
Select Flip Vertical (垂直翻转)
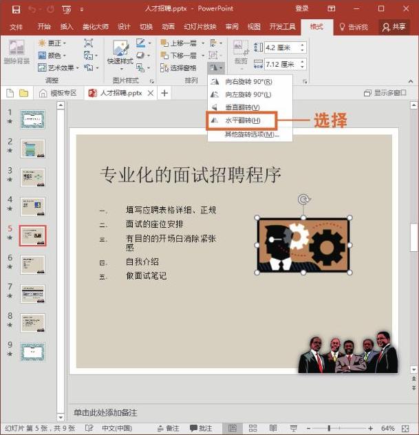[250, 107]
